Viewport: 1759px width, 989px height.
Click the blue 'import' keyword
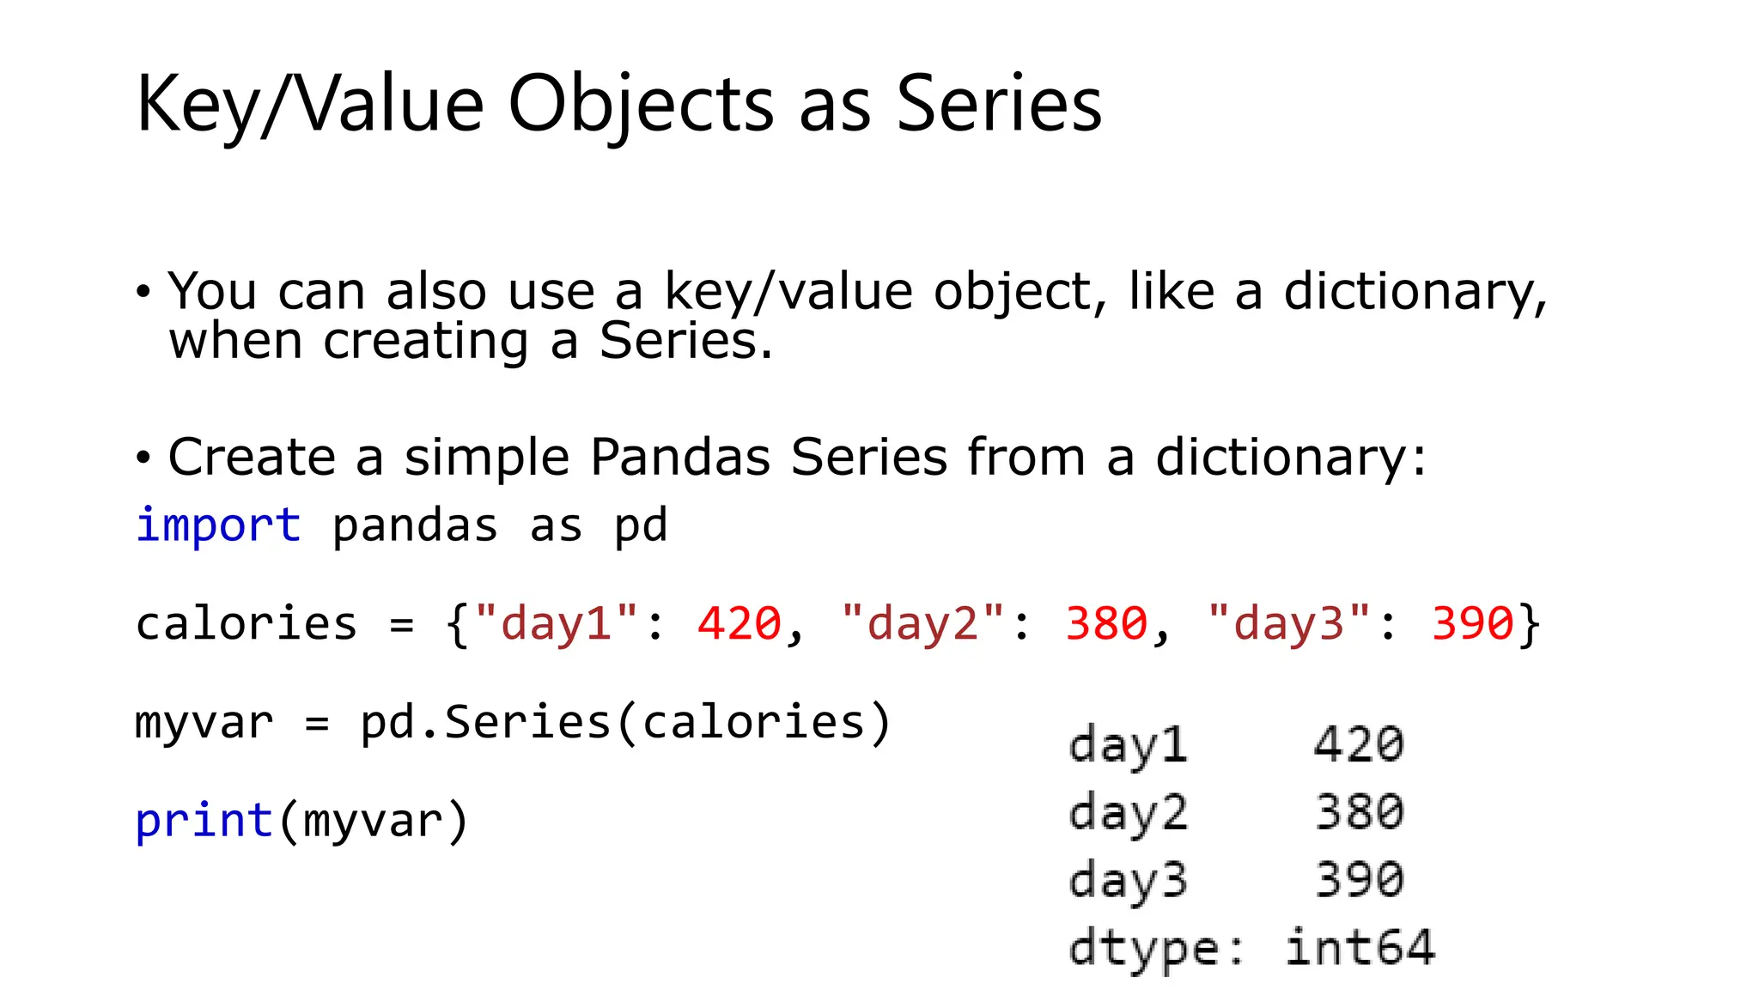(218, 525)
